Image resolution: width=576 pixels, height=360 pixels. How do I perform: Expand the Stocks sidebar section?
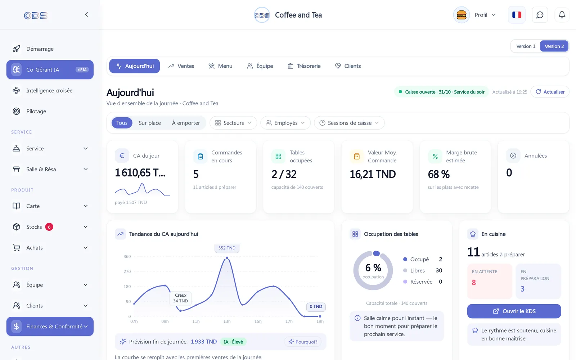click(x=50, y=227)
